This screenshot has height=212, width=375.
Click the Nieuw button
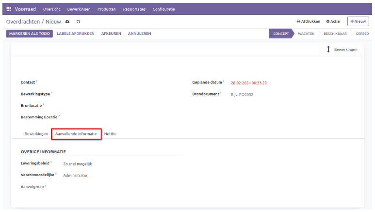358,21
